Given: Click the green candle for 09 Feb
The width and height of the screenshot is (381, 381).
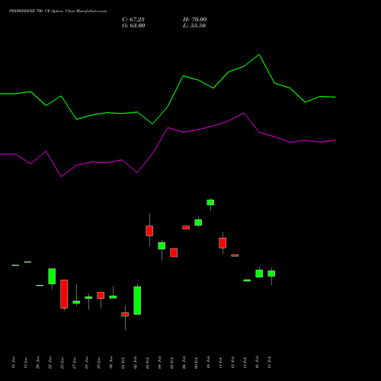Looking at the screenshot, I should (198, 223).
